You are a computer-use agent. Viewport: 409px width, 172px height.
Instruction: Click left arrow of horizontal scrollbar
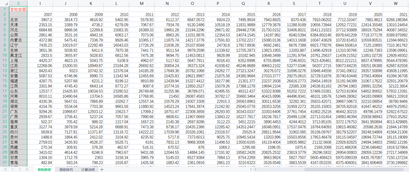pos(256,169)
